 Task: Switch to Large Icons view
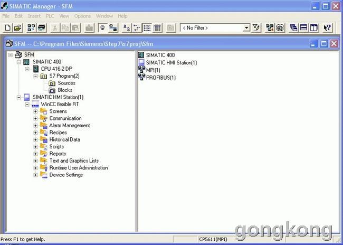coord(127,28)
